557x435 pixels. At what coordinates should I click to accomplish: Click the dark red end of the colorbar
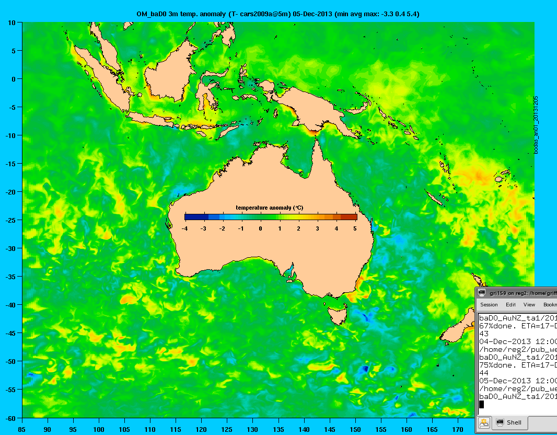pyautogui.click(x=349, y=217)
